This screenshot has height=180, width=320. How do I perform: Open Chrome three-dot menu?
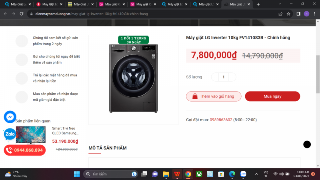[314, 14]
